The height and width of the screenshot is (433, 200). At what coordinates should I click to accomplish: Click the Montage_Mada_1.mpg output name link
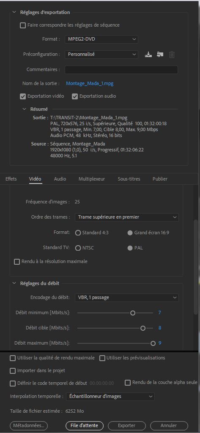(x=90, y=83)
